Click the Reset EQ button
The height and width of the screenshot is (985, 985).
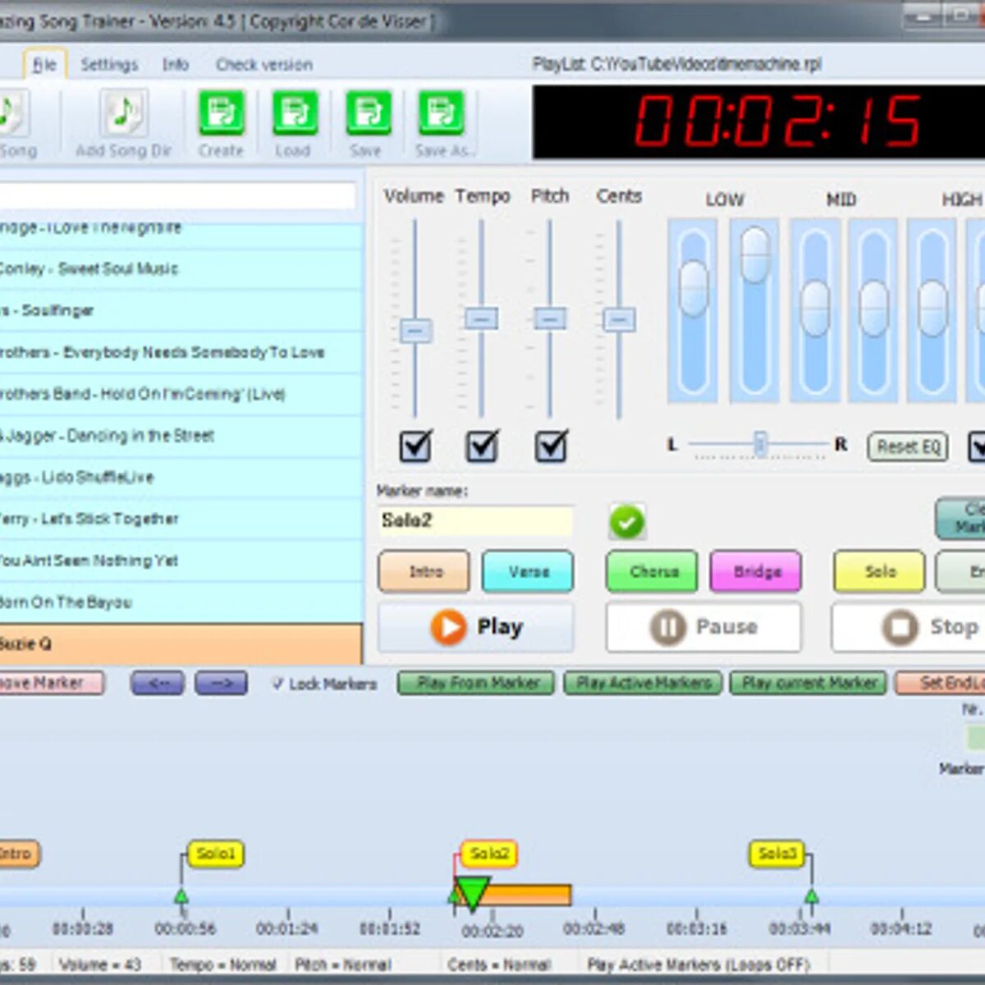pyautogui.click(x=908, y=447)
